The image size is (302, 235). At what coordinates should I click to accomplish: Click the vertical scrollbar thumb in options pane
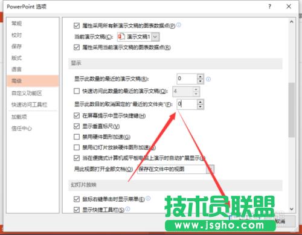(x=291, y=110)
